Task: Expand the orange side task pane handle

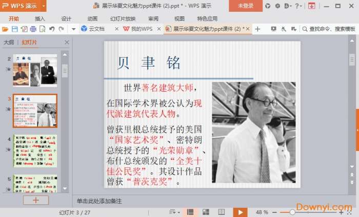Action: tap(357, 130)
